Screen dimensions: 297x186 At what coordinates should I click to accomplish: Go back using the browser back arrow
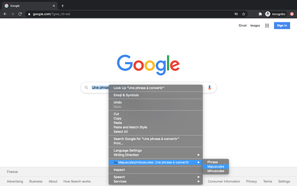5,14
